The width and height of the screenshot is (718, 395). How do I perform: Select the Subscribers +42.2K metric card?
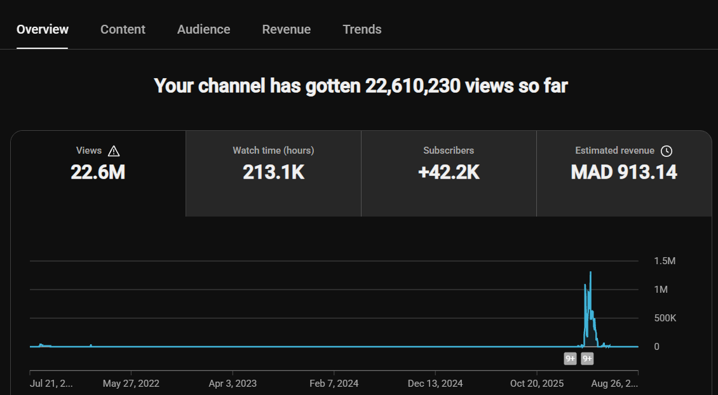[x=449, y=173]
